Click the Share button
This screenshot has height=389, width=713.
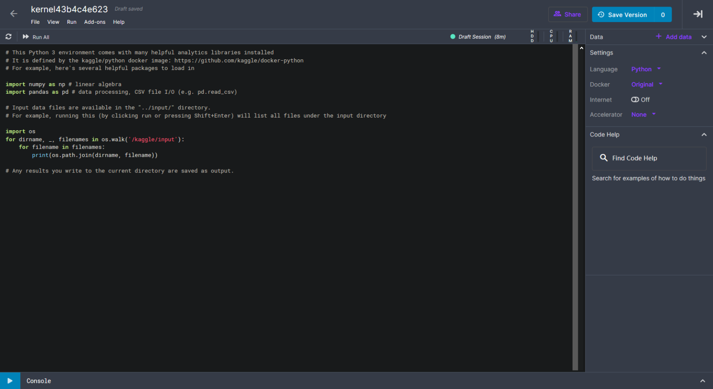(568, 15)
